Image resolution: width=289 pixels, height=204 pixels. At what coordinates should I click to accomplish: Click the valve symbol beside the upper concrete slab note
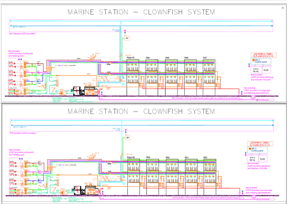(x=242, y=93)
